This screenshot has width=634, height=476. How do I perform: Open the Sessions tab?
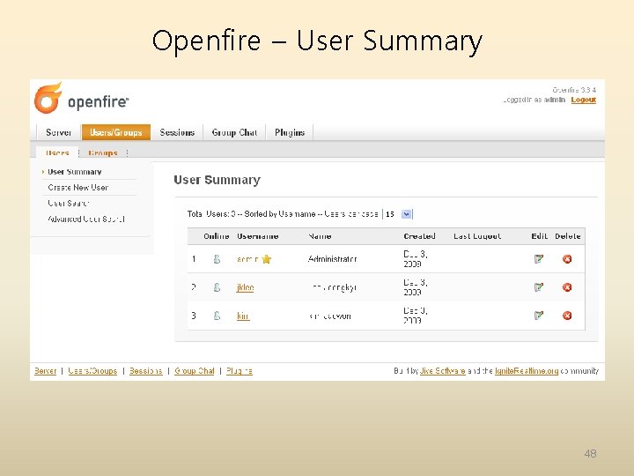(177, 132)
